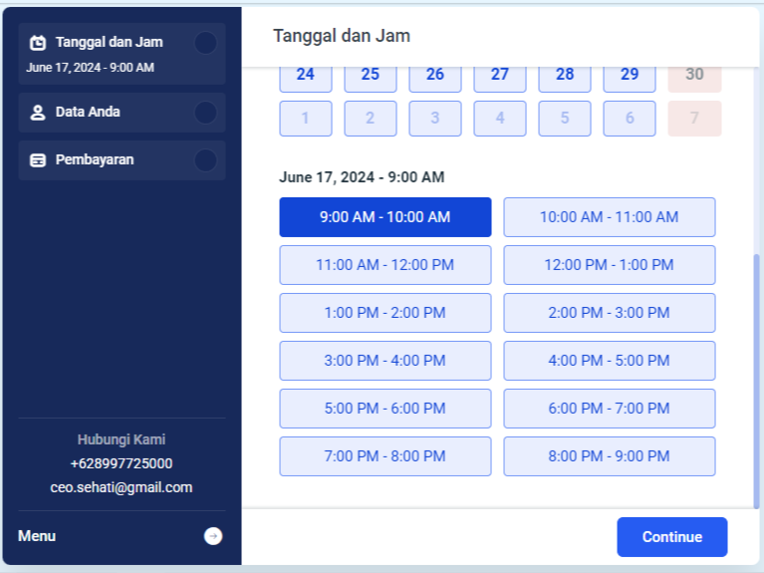
Task: Select date 27 in the calendar
Action: (x=500, y=75)
